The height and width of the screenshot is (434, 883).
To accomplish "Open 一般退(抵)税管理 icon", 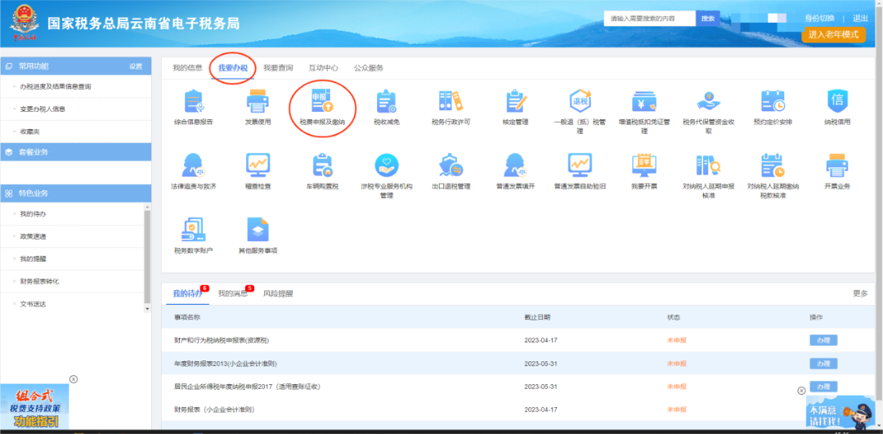I will pos(580,101).
